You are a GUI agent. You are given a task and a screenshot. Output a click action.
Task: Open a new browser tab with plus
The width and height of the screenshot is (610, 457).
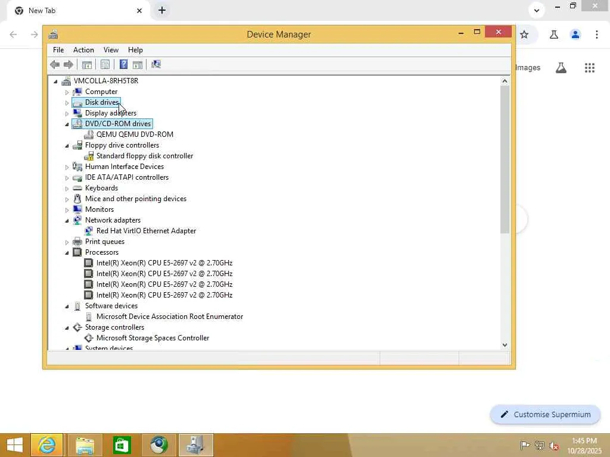click(x=162, y=11)
